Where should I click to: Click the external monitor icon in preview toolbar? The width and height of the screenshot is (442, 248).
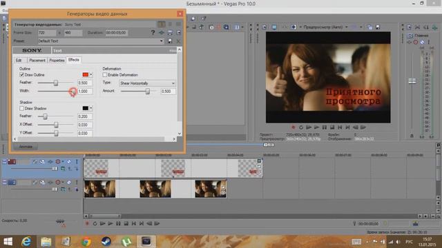[274, 27]
